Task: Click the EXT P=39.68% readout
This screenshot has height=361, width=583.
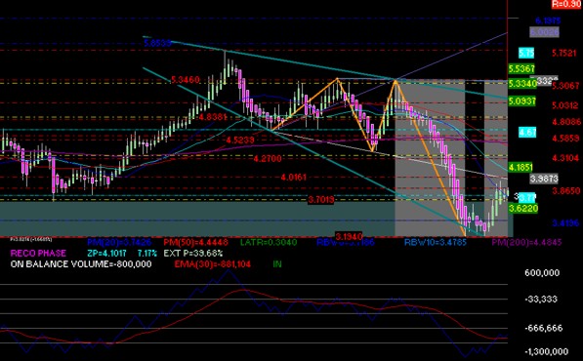Action: point(193,254)
